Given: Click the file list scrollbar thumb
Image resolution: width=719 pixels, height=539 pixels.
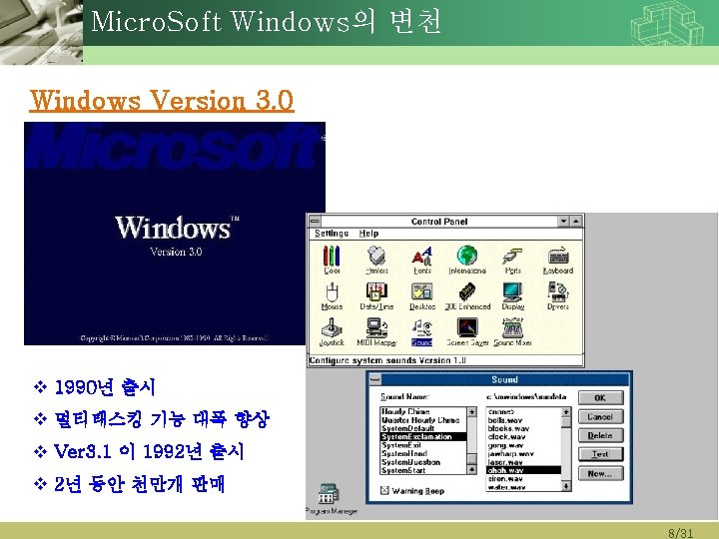Looking at the screenshot, I should point(566,421).
